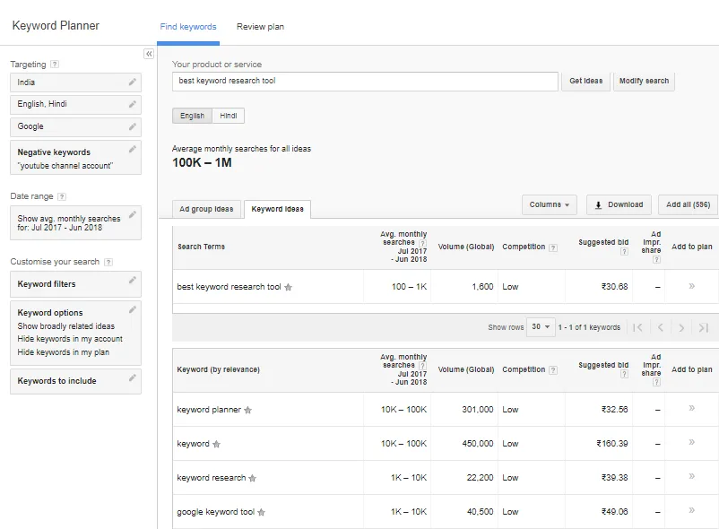The width and height of the screenshot is (719, 529).
Task: Select the English language toggle
Action: coord(192,116)
